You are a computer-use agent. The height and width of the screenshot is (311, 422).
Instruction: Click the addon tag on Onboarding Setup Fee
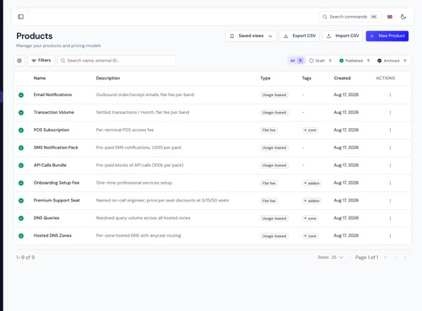point(311,183)
